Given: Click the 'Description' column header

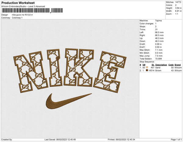Looking at the screenshot, I should tap(161, 65).
